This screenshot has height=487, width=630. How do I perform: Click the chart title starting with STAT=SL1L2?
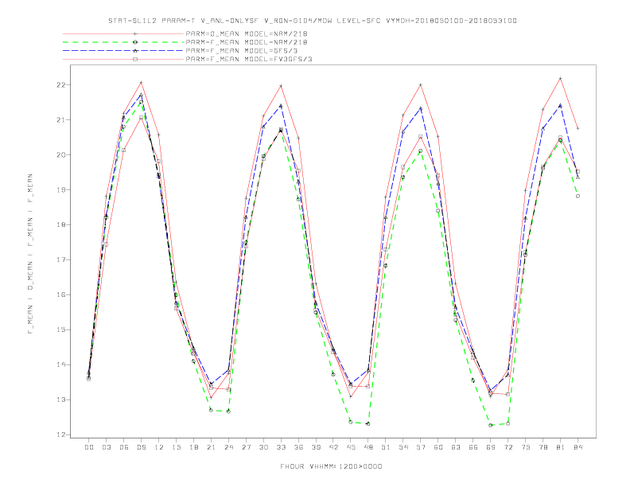click(x=312, y=21)
